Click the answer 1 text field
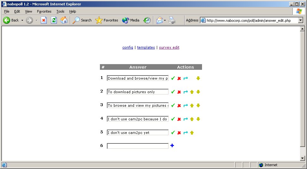Screen dimensions: 307x169 [x=138, y=78]
